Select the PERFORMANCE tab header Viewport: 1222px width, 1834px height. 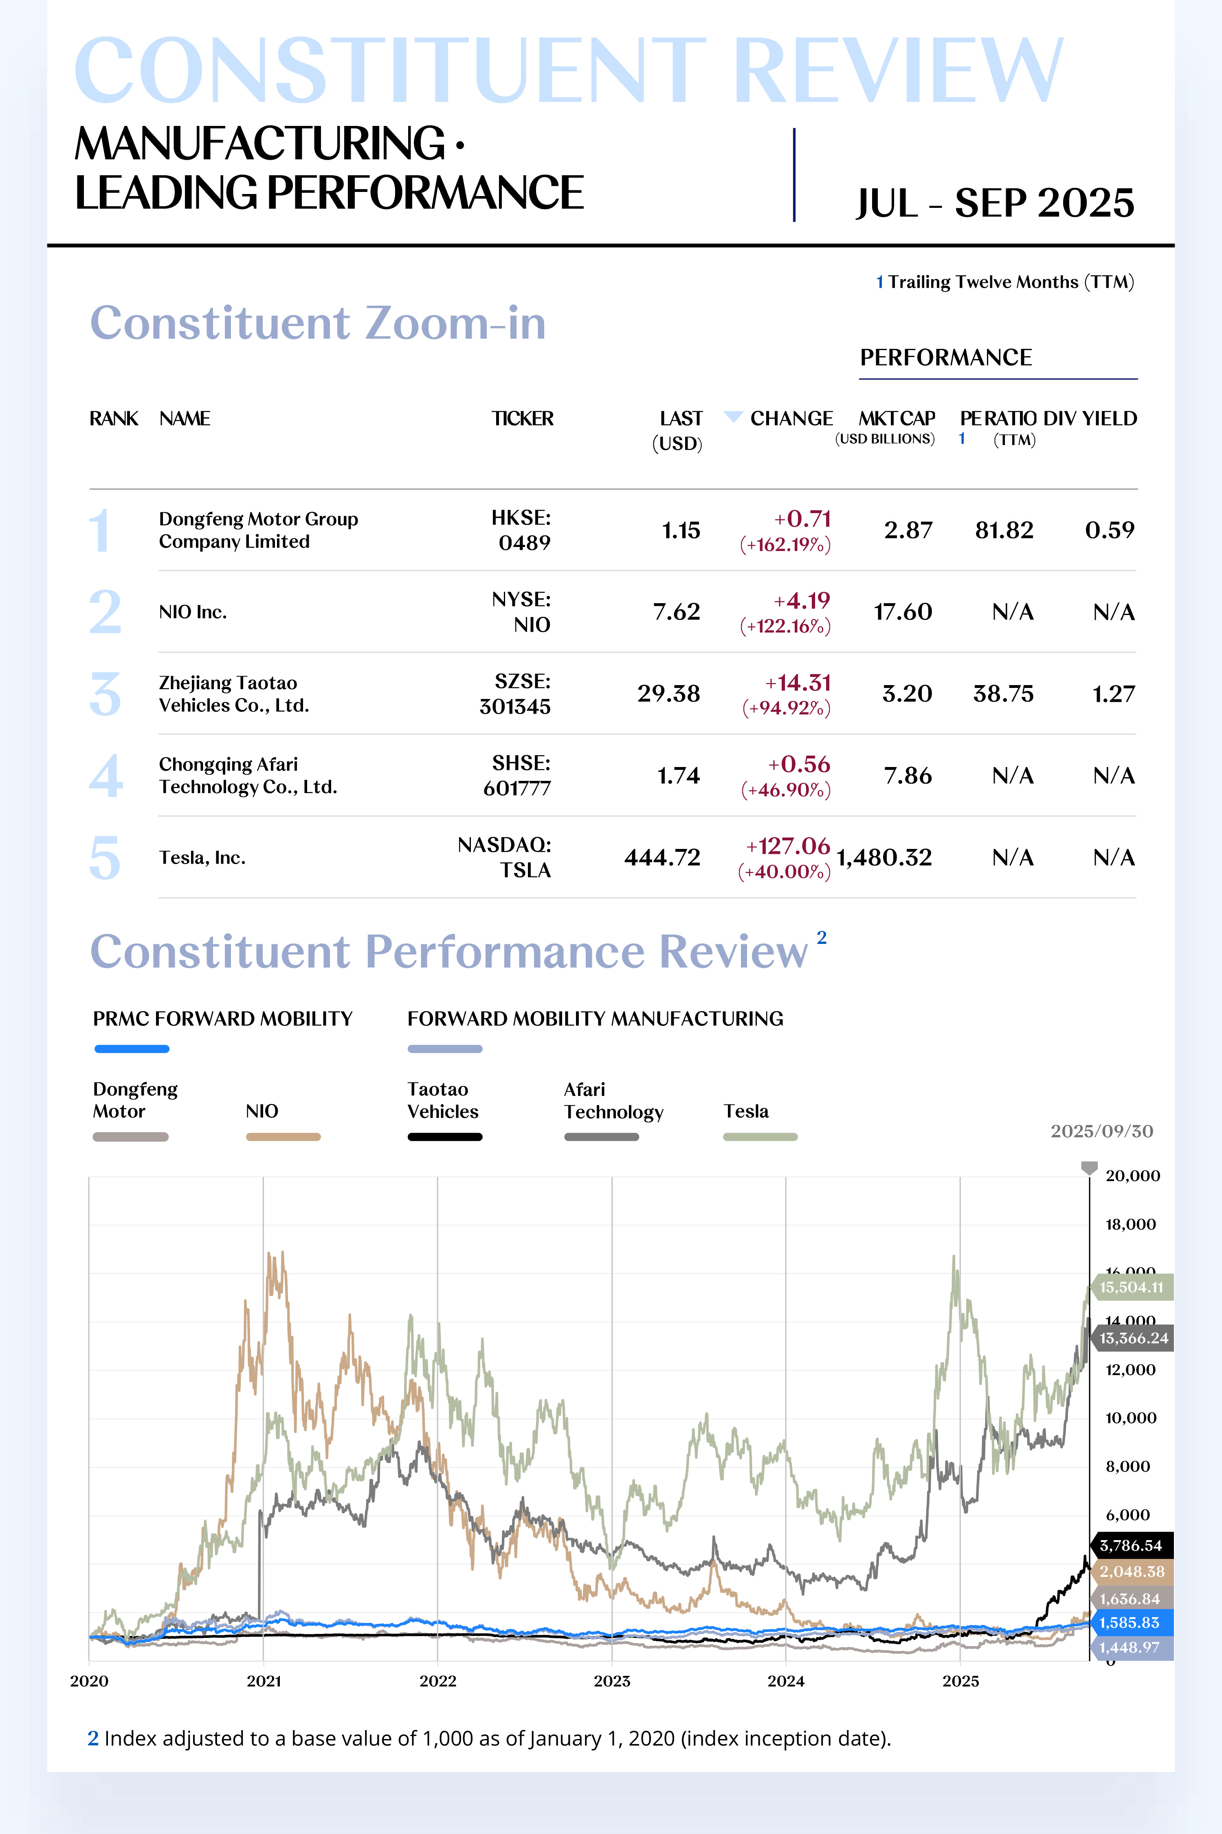(945, 357)
